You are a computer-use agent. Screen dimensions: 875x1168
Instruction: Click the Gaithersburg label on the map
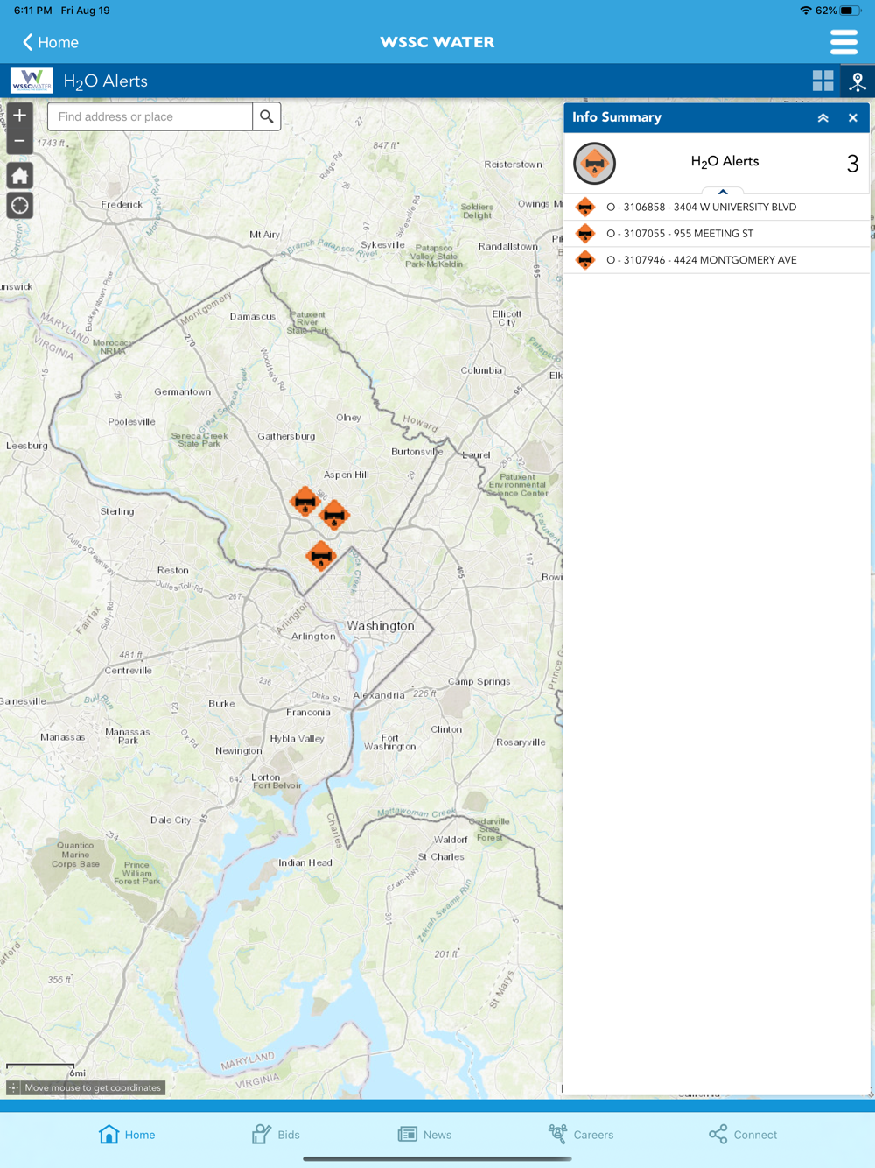coord(286,436)
